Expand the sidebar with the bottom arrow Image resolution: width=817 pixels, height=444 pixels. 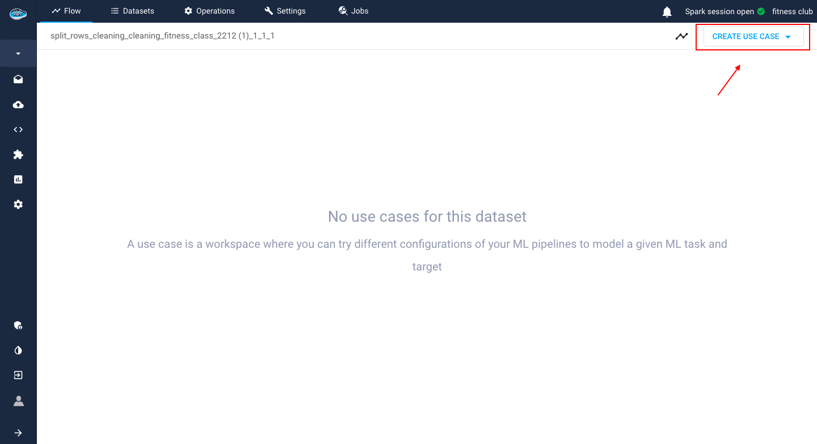(x=18, y=433)
